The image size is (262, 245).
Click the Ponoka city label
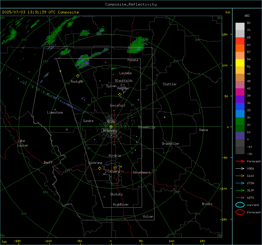pos(133,60)
